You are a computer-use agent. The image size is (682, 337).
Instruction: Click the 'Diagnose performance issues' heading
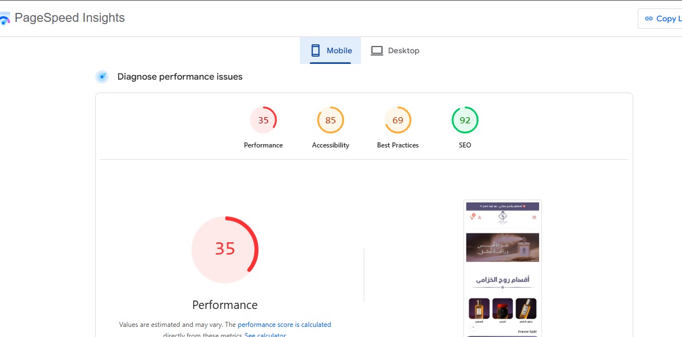[x=180, y=77]
